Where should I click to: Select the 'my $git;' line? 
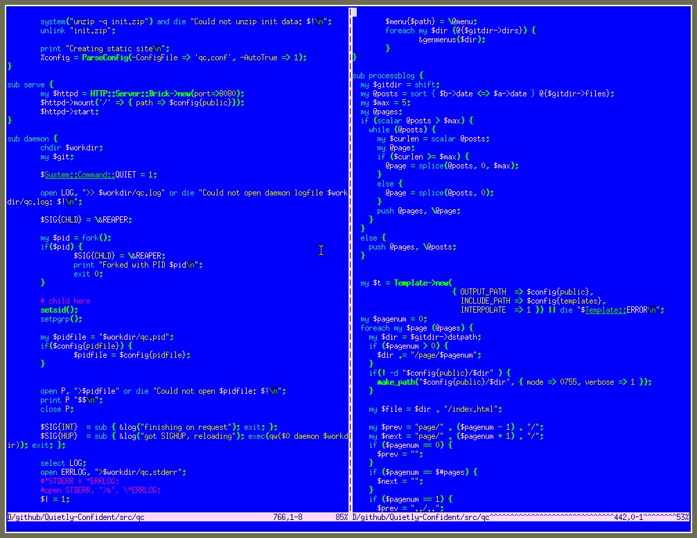57,157
